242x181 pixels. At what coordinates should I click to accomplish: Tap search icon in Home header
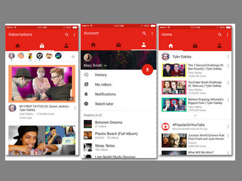click(220, 35)
